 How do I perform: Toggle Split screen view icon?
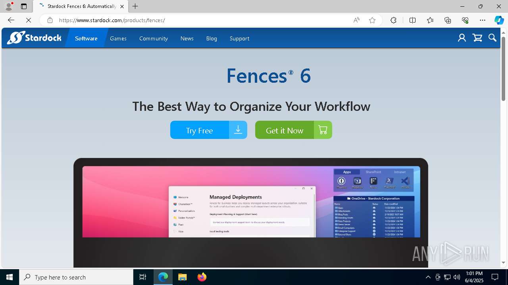click(x=412, y=20)
